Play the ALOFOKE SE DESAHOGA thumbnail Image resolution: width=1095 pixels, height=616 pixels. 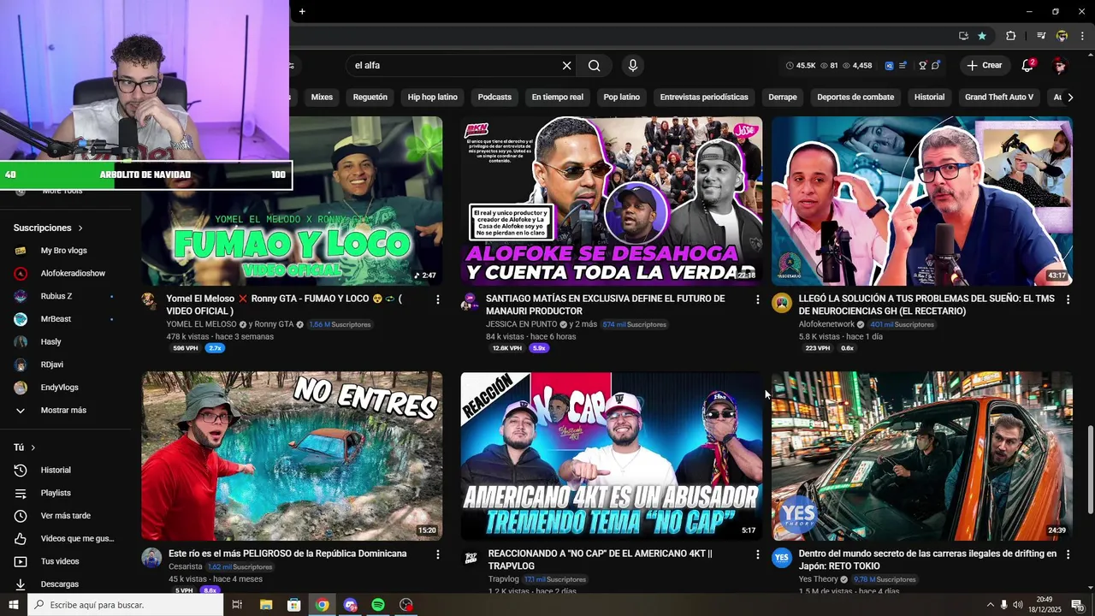tap(612, 200)
